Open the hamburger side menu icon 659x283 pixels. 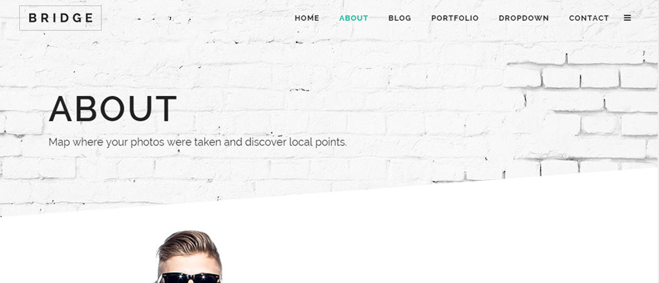click(x=627, y=18)
